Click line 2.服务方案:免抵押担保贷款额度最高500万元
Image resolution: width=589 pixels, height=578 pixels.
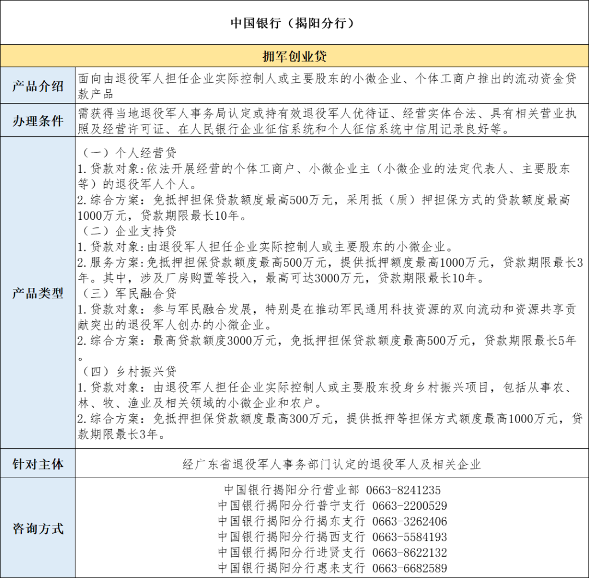point(330,262)
